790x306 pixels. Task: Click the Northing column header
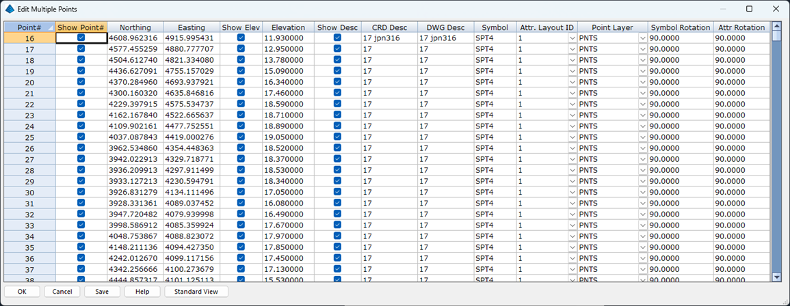point(135,27)
